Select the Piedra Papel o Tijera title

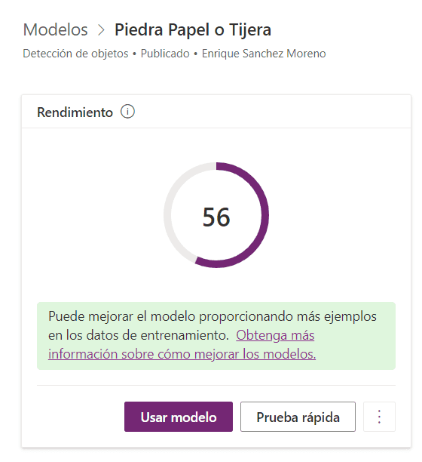[193, 29]
